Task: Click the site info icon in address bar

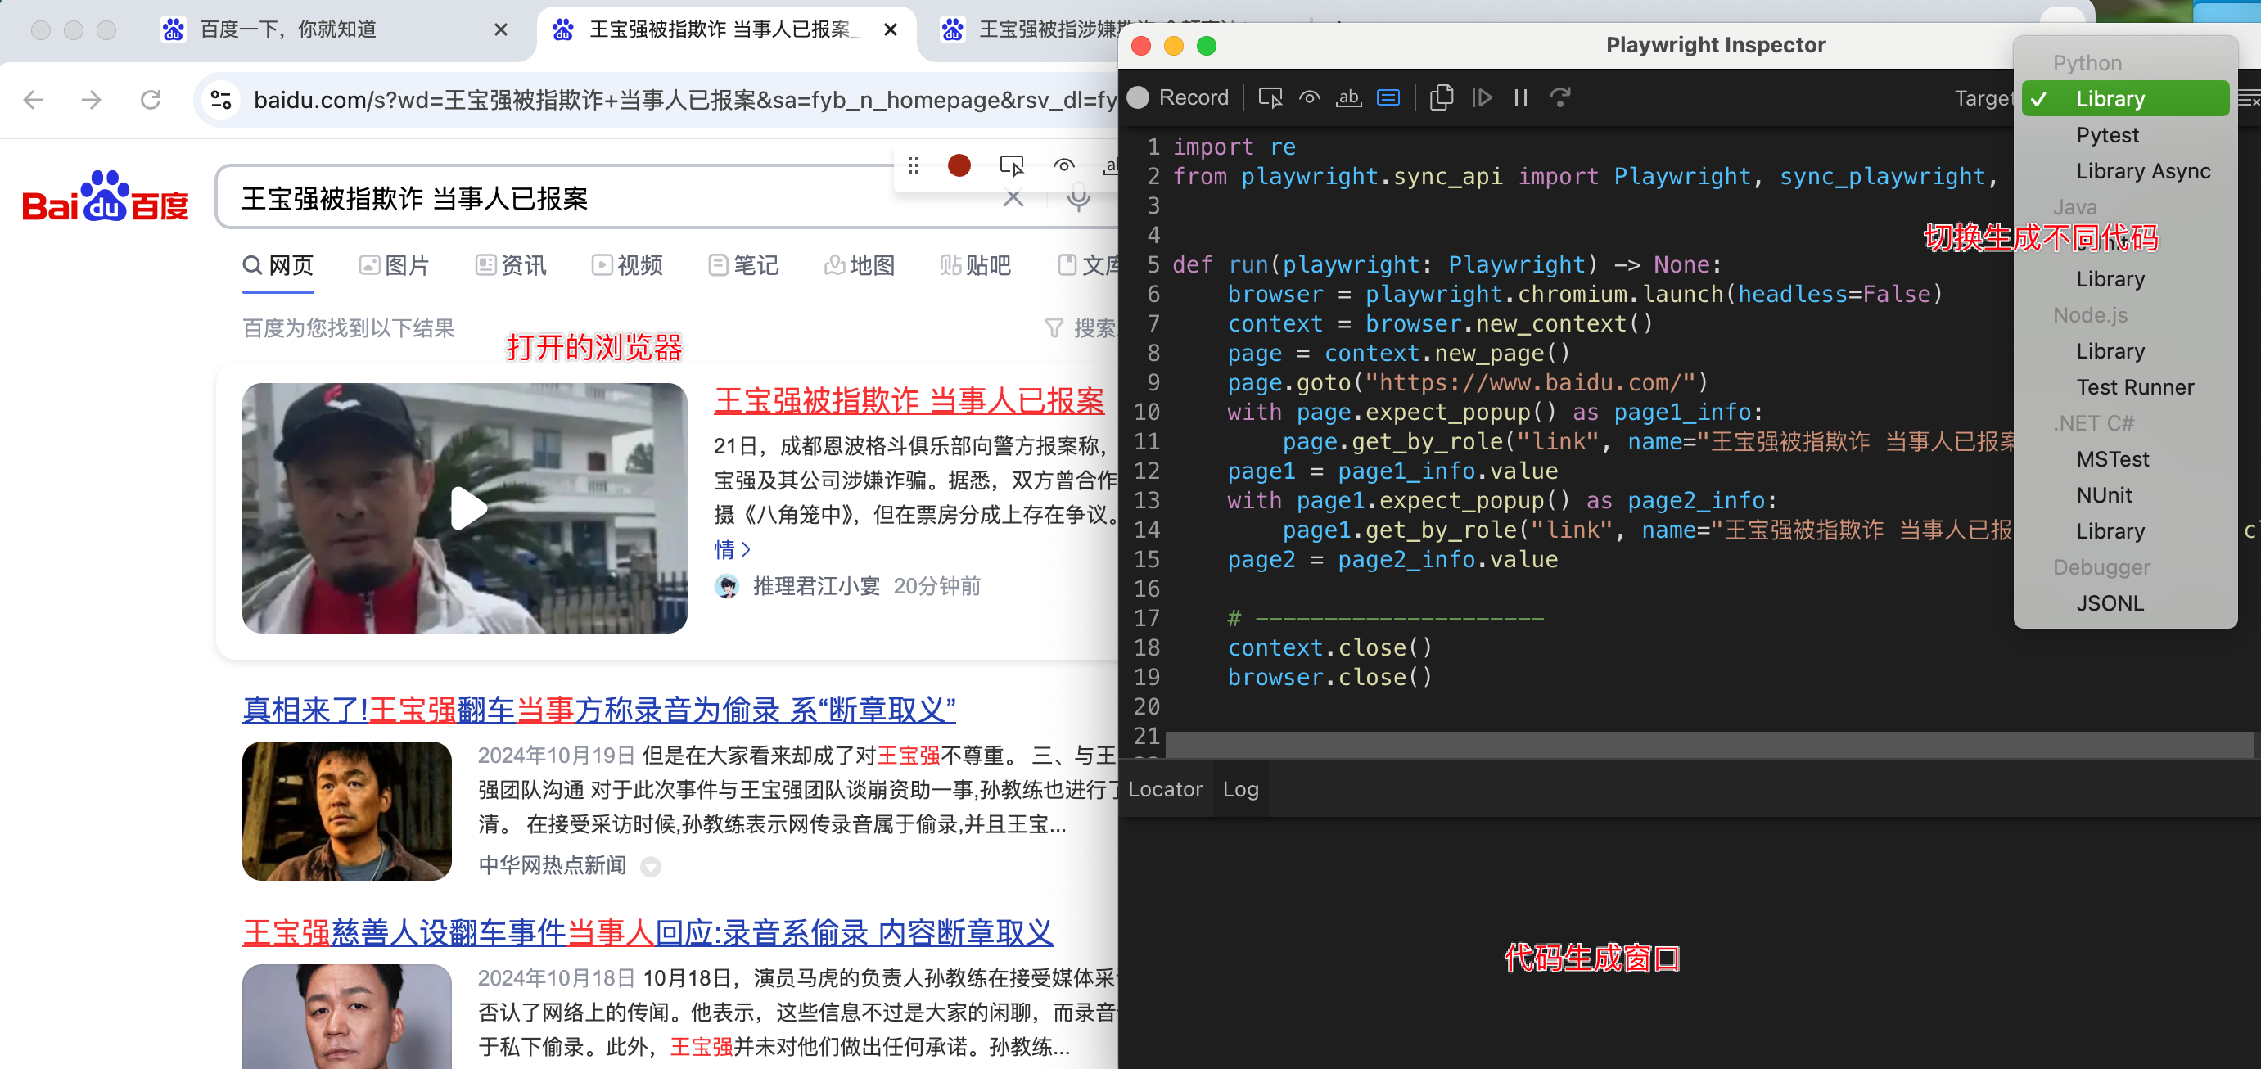Action: [x=221, y=100]
